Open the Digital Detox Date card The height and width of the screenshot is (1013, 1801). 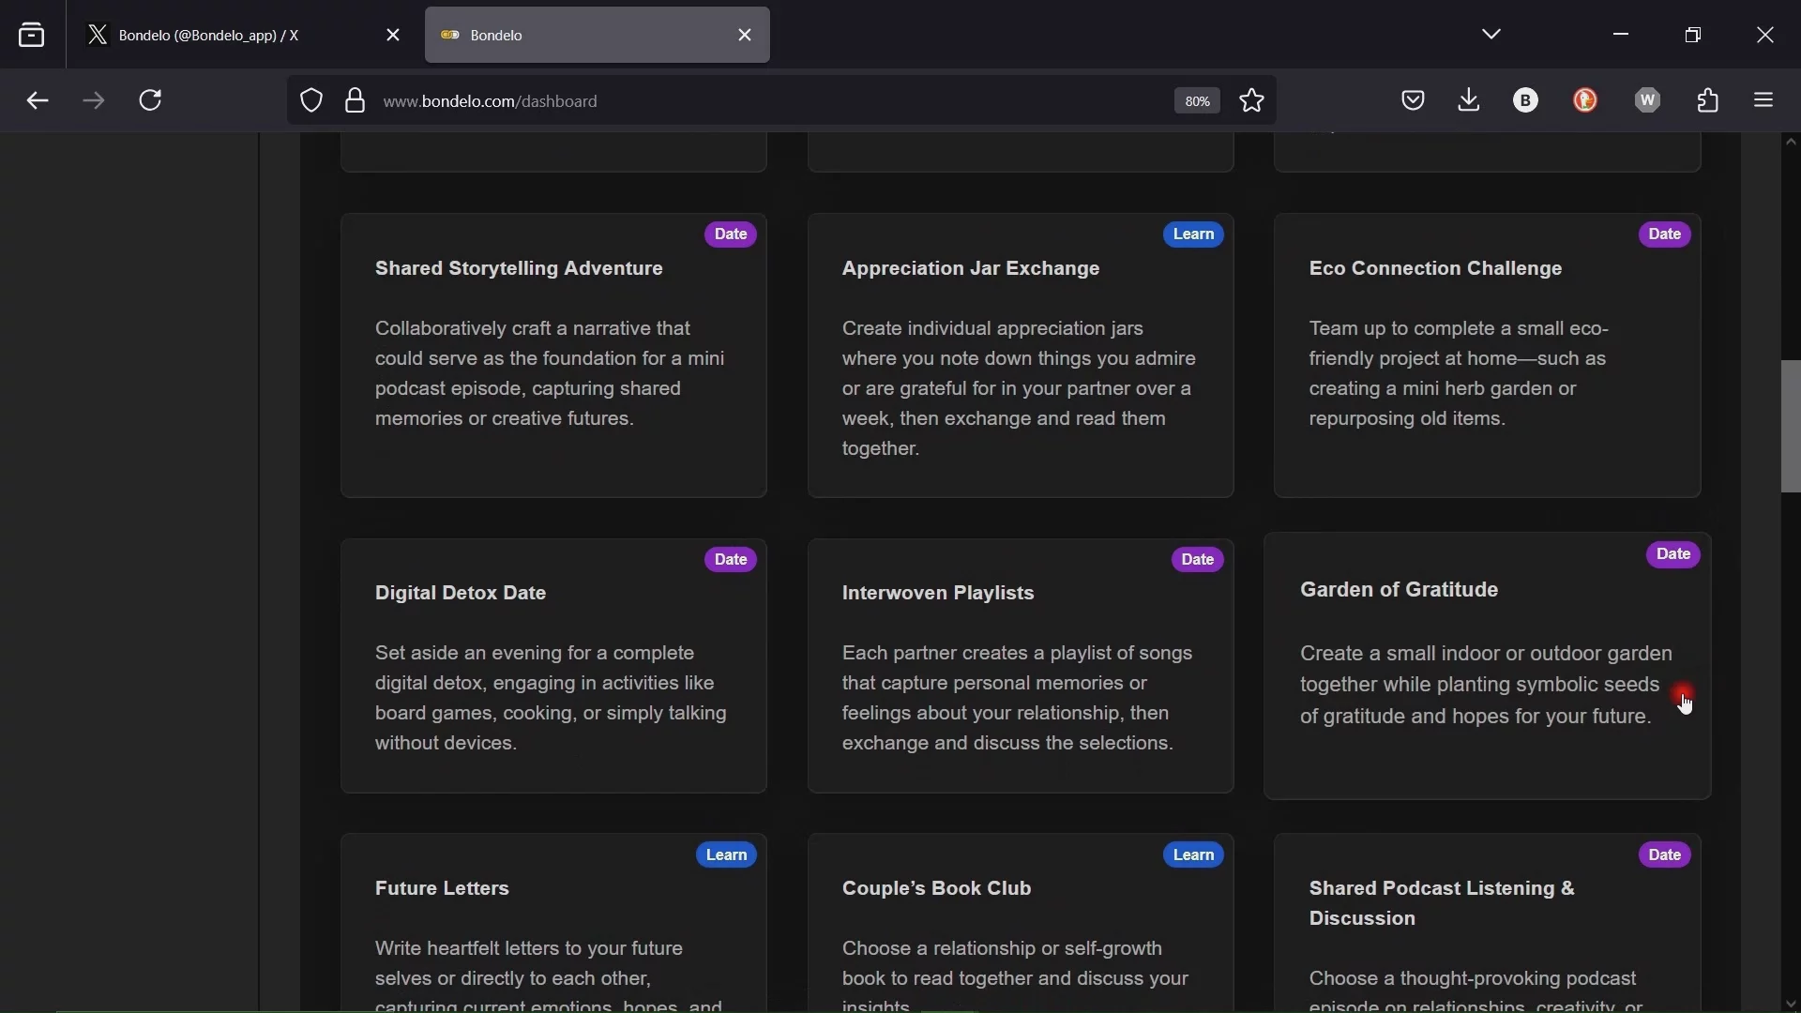tap(553, 666)
